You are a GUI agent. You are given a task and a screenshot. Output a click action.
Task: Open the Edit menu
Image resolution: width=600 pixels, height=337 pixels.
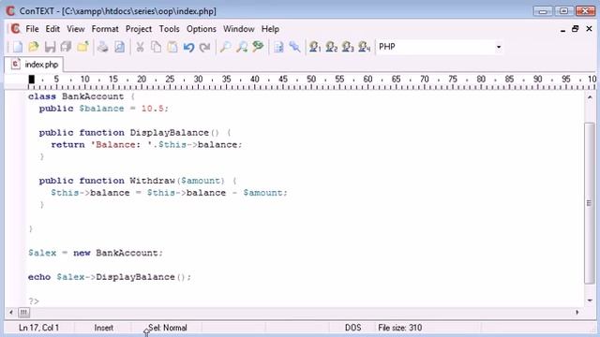pos(52,29)
